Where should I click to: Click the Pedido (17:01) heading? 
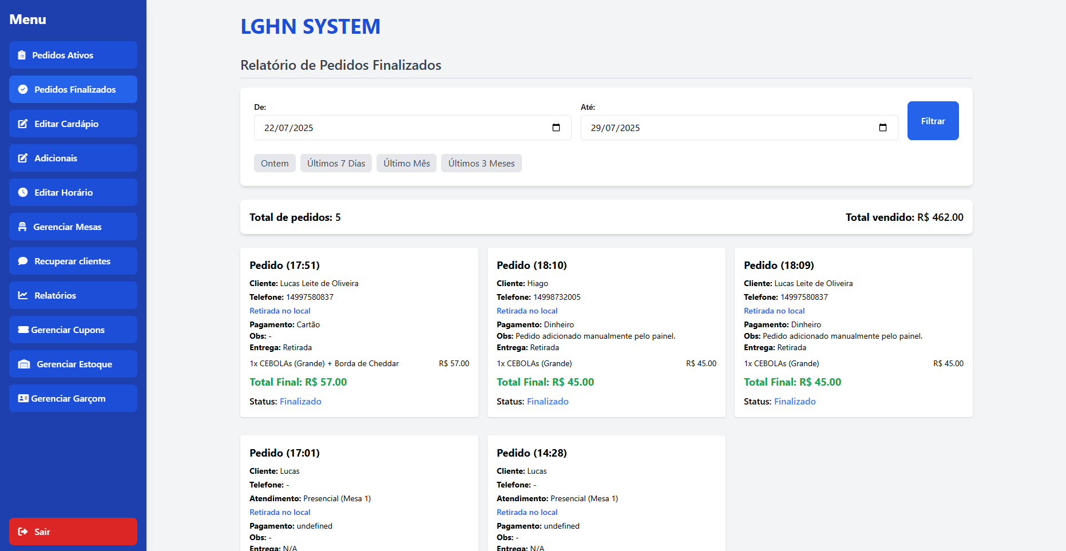pyautogui.click(x=284, y=453)
